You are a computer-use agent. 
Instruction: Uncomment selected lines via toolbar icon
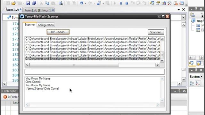[x=74, y=3]
